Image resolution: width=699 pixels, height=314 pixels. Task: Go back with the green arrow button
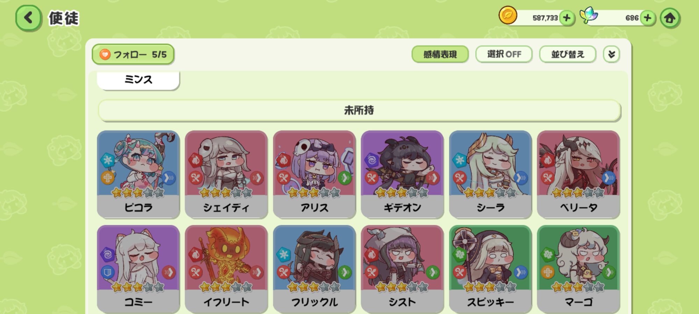28,18
